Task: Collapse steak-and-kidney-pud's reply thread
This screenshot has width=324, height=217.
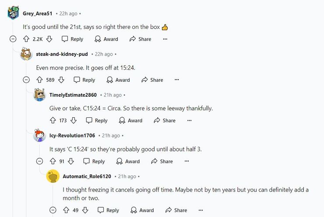Action: pos(26,80)
